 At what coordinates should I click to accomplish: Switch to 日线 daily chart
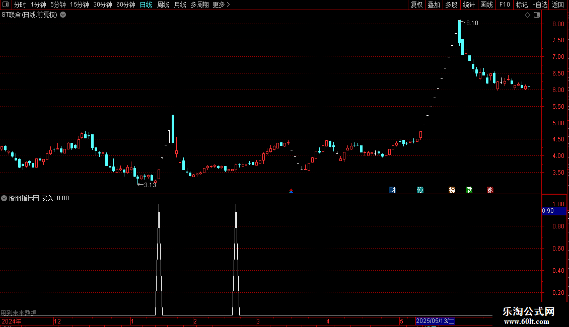click(146, 5)
